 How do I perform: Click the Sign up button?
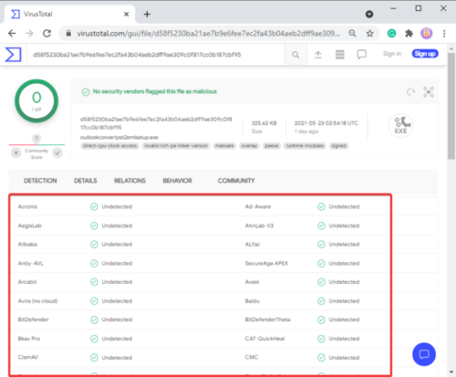point(425,54)
